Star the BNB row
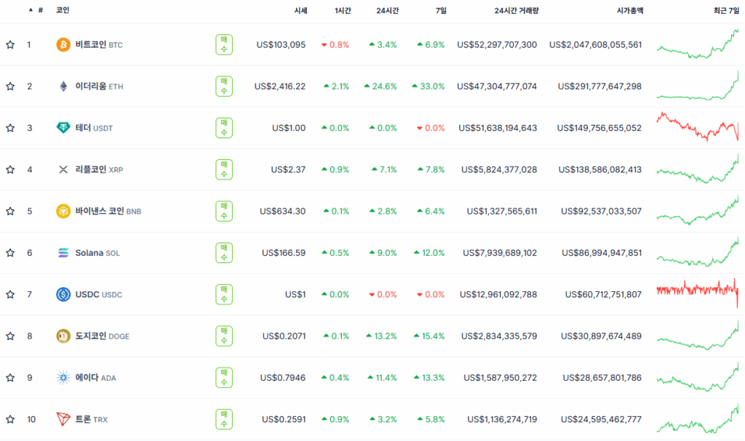The width and height of the screenshot is (745, 441). pyautogui.click(x=10, y=211)
